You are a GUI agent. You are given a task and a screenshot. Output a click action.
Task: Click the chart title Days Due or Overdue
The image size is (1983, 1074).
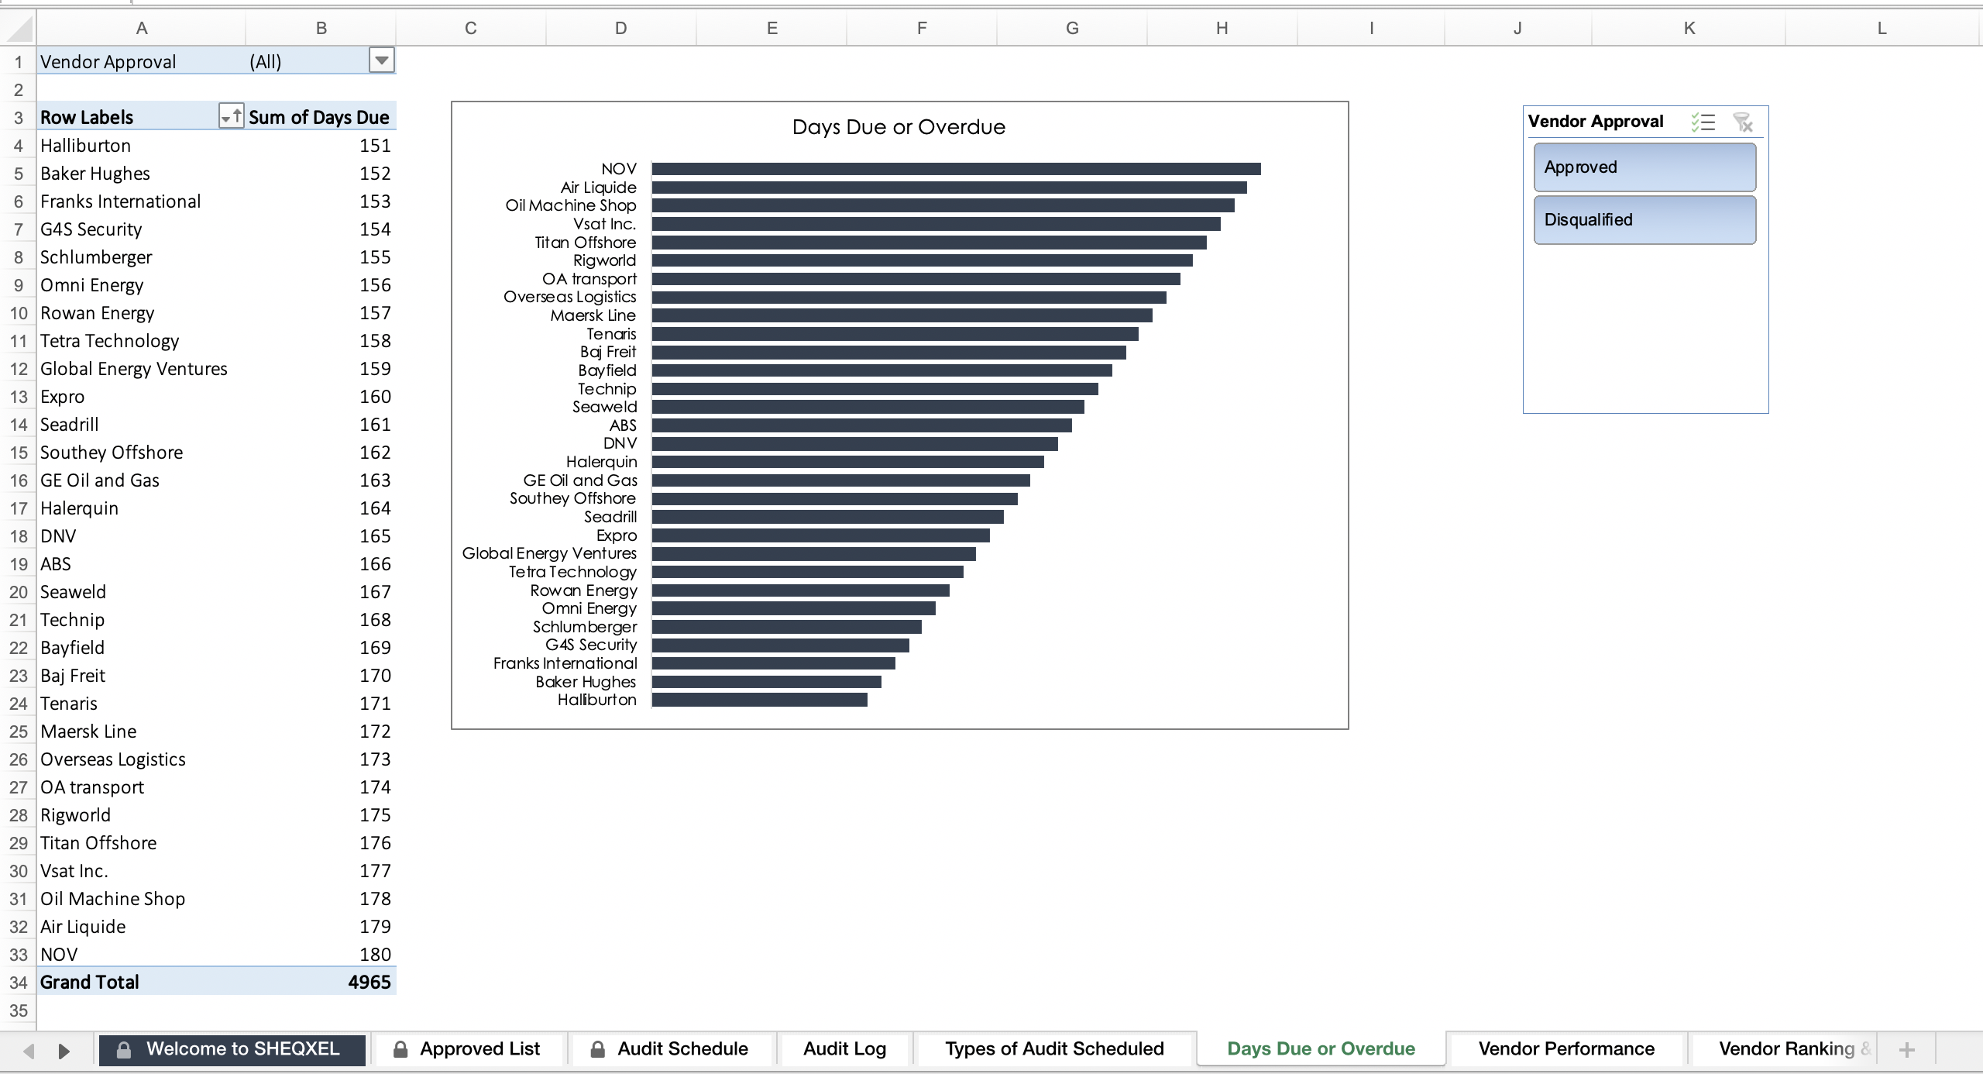[899, 127]
